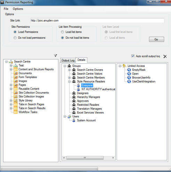Expand the Pages library node
This screenshot has width=171, height=172.
tap(11, 85)
